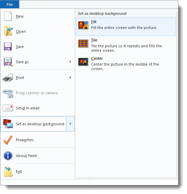Click the Tile flower pattern thumbnail

click(83, 43)
